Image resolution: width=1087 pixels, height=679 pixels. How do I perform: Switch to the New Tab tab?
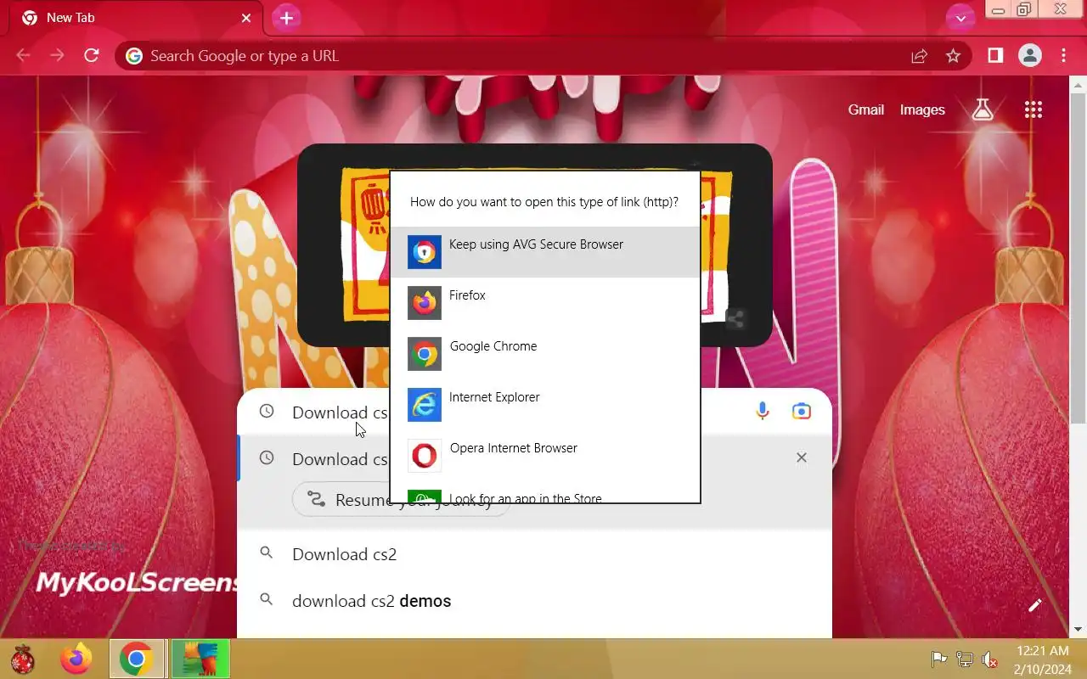click(x=136, y=18)
